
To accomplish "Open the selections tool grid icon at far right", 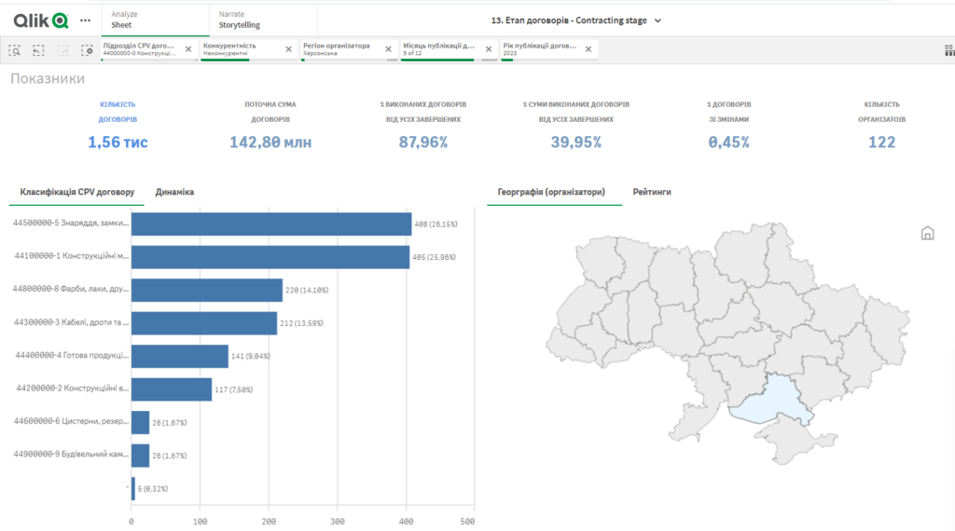I will [948, 50].
